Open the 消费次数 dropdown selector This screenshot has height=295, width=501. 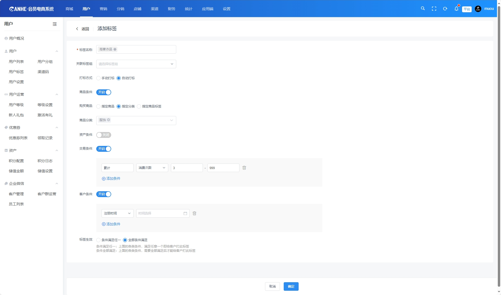tap(152, 168)
